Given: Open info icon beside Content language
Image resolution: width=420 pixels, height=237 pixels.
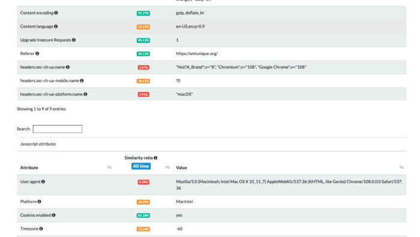Looking at the screenshot, I should point(56,26).
